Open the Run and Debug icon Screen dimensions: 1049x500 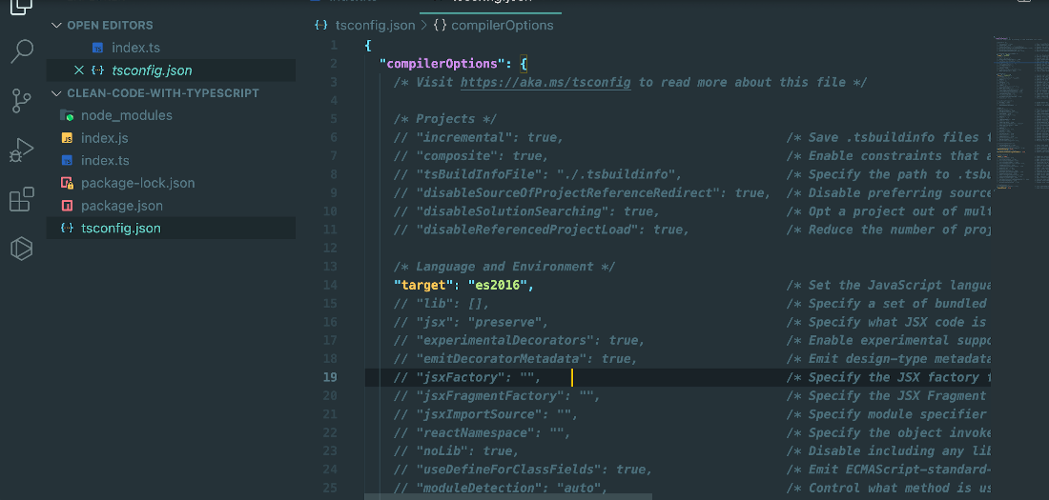(x=21, y=150)
